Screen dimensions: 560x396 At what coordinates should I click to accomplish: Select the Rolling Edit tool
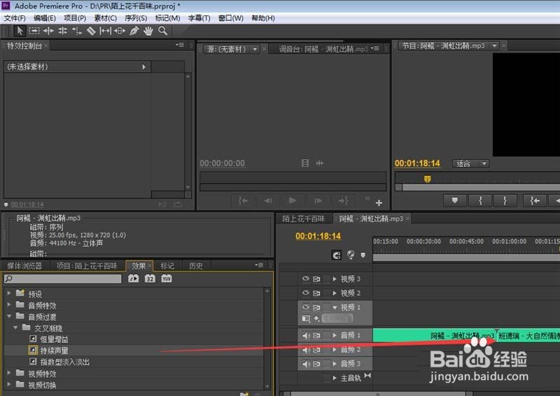point(62,31)
